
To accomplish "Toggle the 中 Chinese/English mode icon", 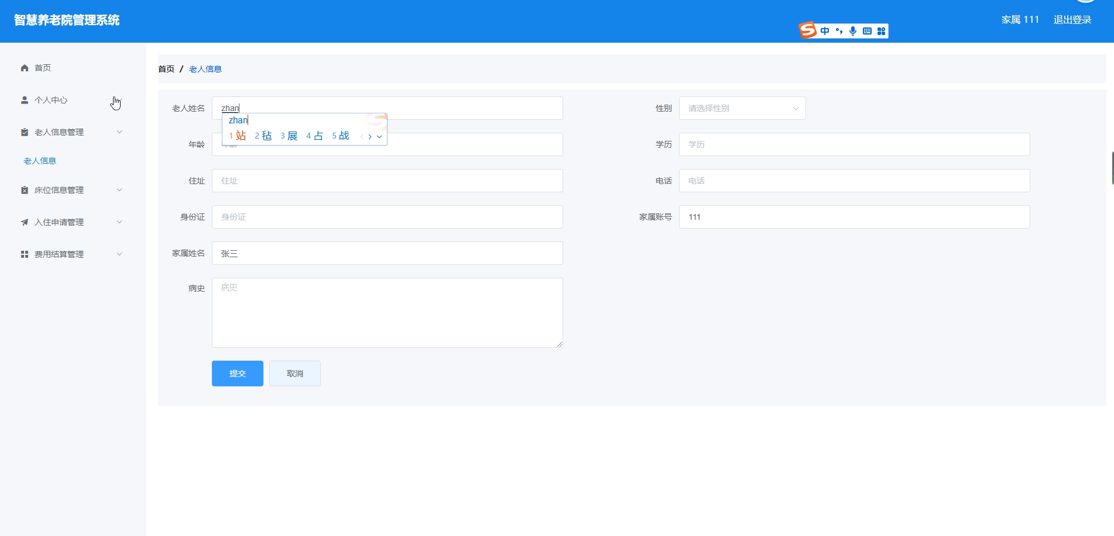I will [x=825, y=31].
